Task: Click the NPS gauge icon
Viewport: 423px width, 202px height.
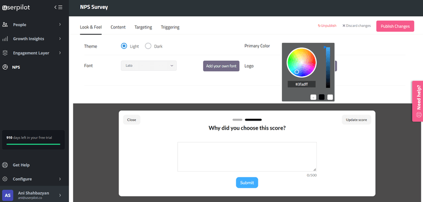Action: coord(5,67)
